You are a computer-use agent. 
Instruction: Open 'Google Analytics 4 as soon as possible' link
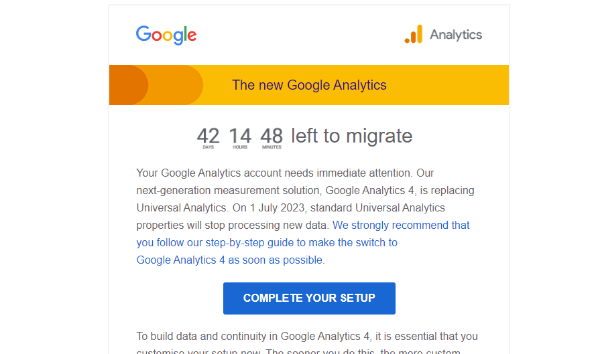pyautogui.click(x=230, y=260)
